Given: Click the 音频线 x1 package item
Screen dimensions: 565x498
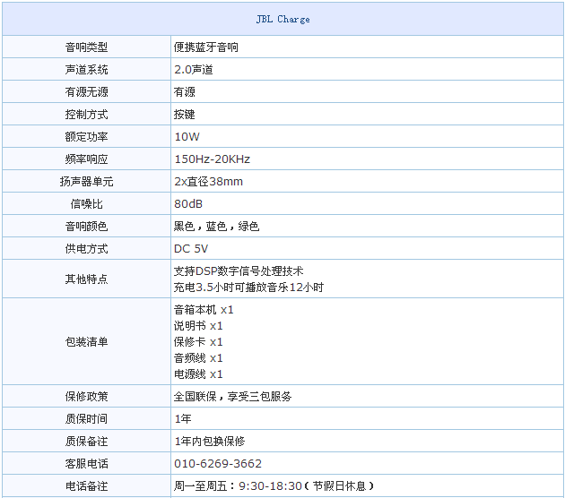Looking at the screenshot, I should (198, 357).
